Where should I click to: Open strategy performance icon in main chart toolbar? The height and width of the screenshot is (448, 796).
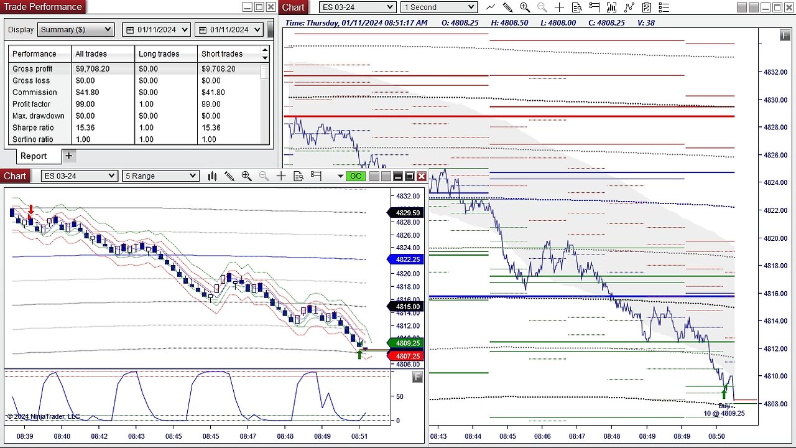pyautogui.click(x=646, y=7)
